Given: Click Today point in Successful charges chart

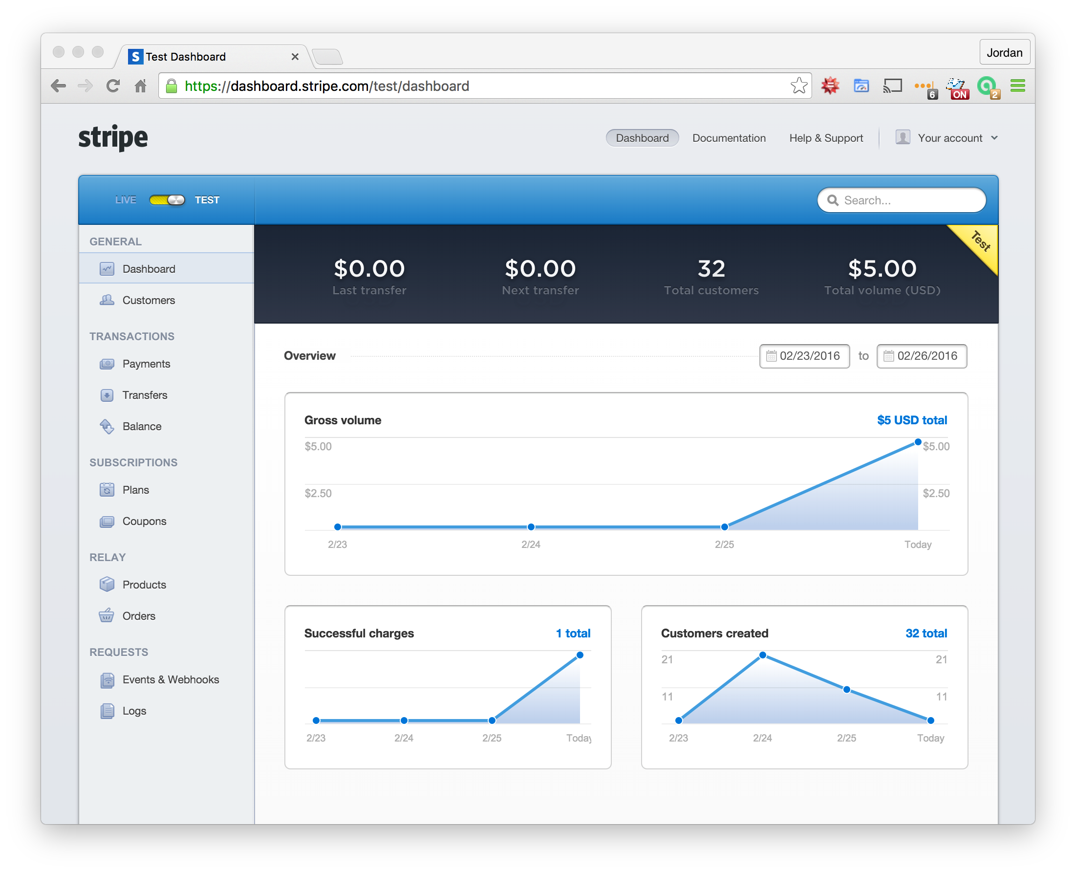Looking at the screenshot, I should 580,655.
